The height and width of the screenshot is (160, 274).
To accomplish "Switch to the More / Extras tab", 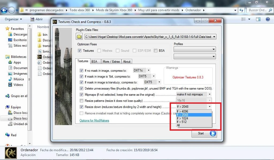I will [111, 61].
